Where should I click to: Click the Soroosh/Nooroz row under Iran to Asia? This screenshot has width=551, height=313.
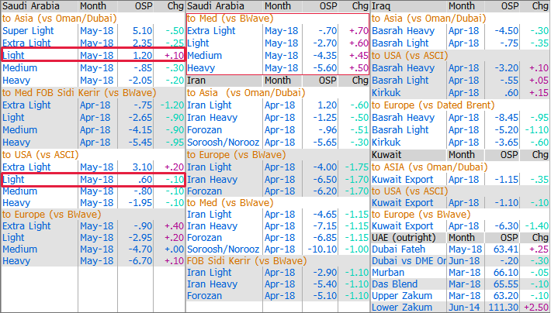[221, 142]
